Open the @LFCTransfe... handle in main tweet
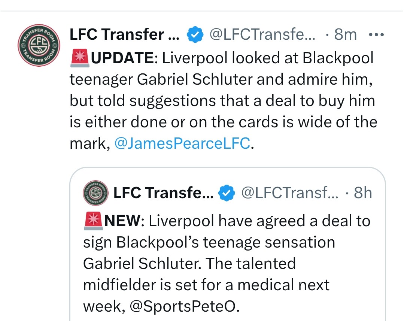The image size is (404, 321). 262,34
